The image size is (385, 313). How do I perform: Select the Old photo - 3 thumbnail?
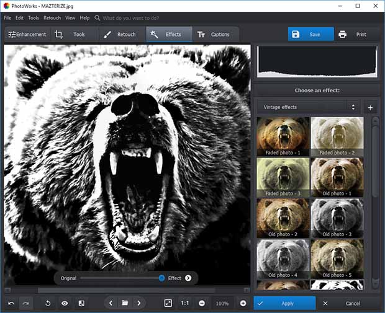click(x=337, y=218)
